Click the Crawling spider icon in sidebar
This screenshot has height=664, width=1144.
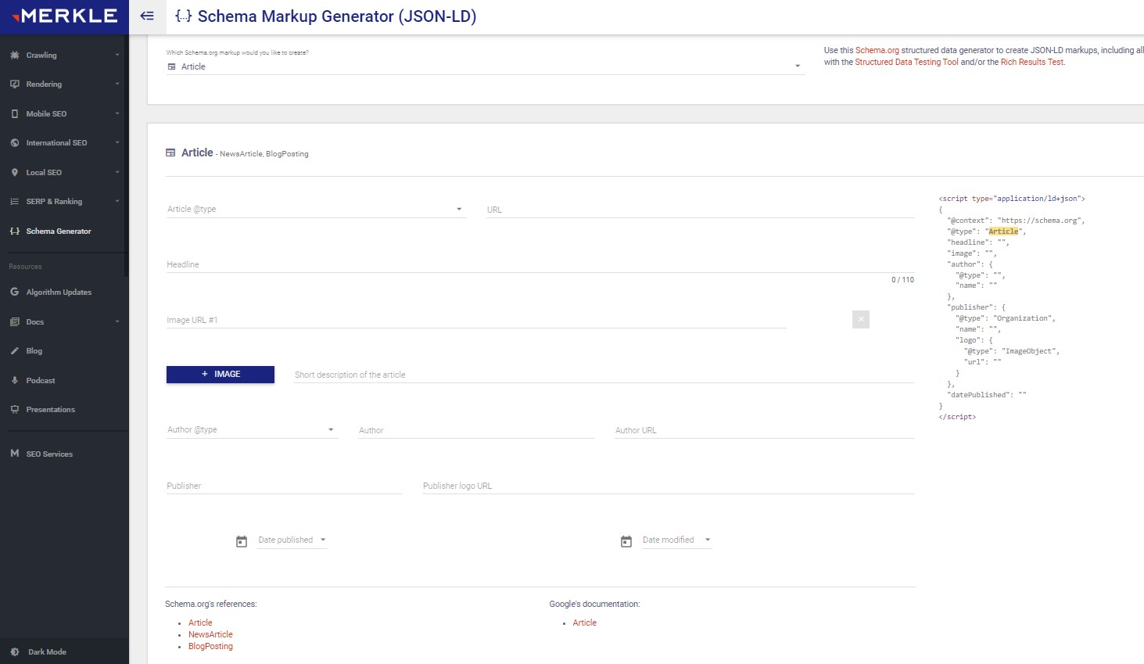pyautogui.click(x=13, y=55)
